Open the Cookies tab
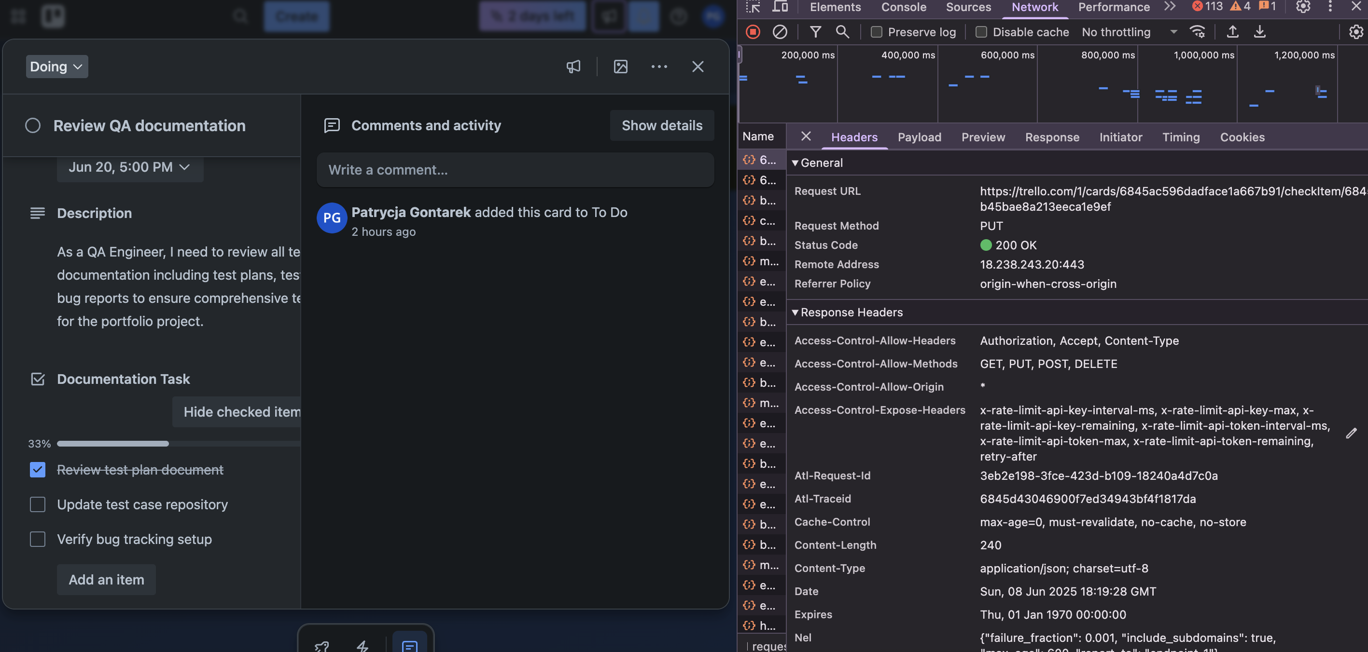 click(x=1242, y=137)
